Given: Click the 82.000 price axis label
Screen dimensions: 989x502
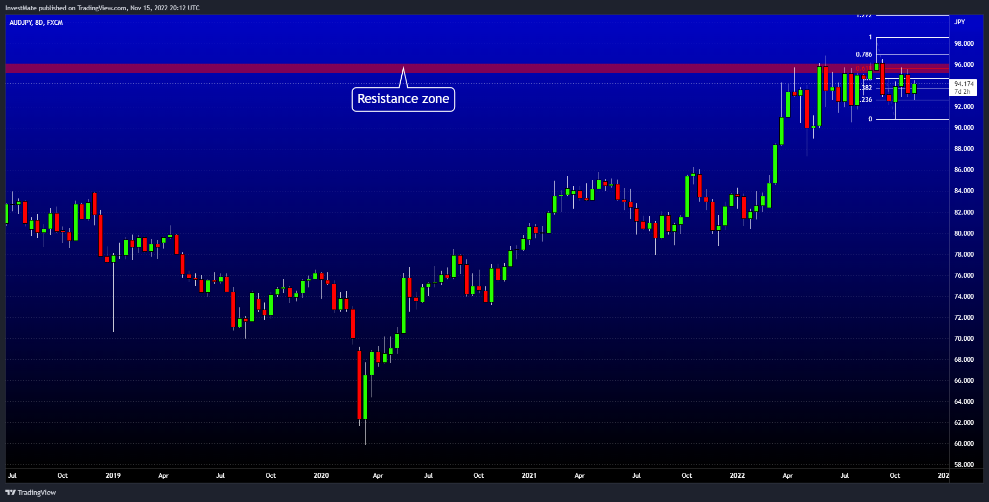Looking at the screenshot, I should click(964, 212).
